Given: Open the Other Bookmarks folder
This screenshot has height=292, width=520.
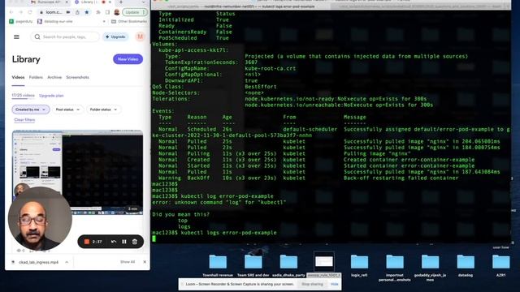Looking at the screenshot, I should point(129,22).
